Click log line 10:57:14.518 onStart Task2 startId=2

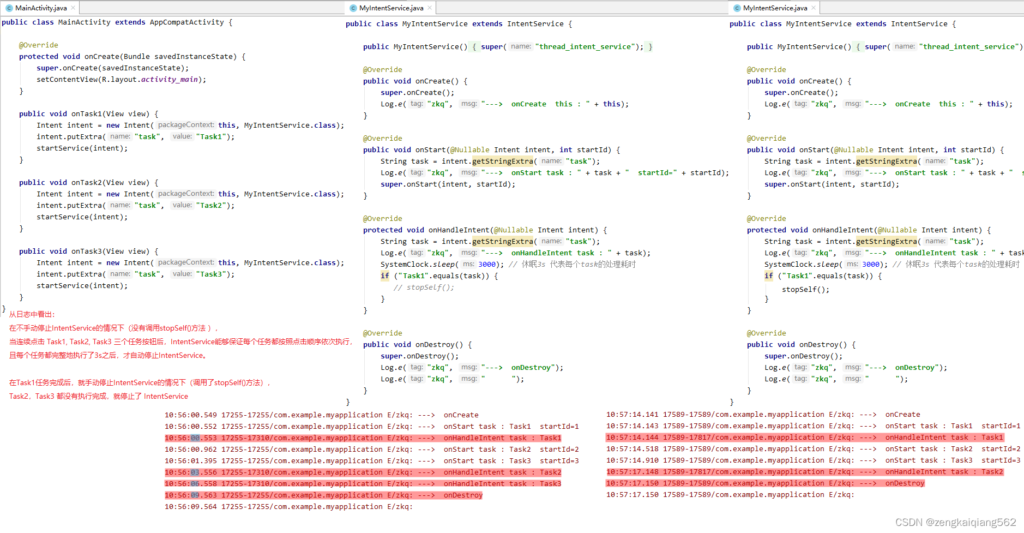coord(814,449)
